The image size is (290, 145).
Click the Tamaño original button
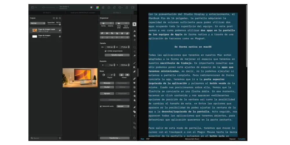[117, 55]
